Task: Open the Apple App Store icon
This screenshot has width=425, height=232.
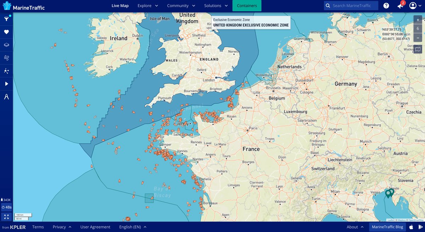Action: click(x=411, y=227)
